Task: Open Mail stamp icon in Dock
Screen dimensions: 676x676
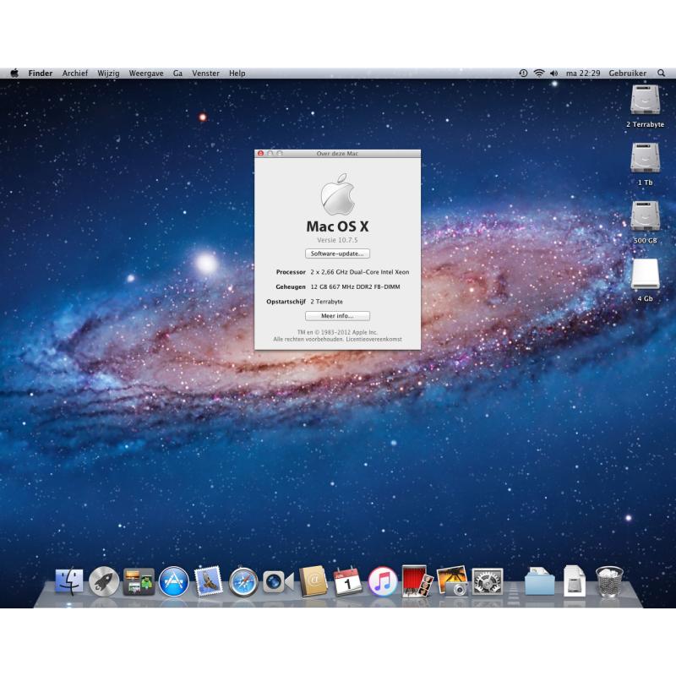Action: (x=209, y=581)
